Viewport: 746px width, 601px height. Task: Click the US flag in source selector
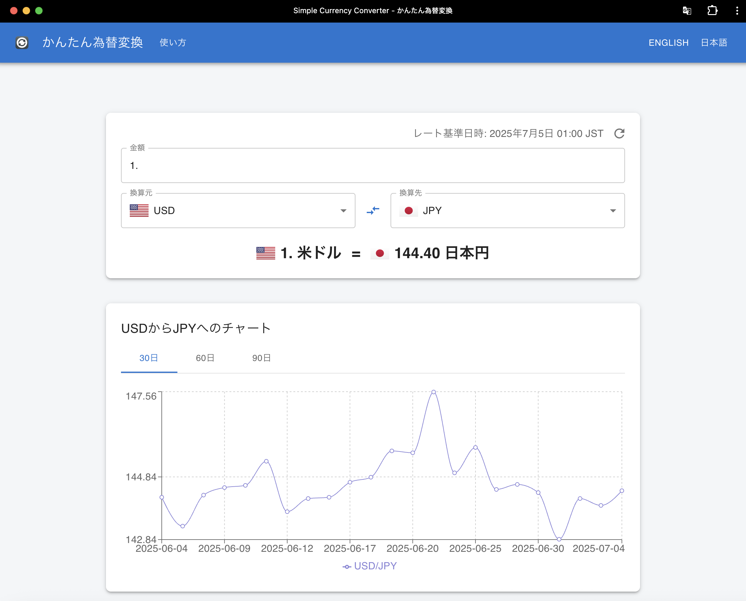(139, 211)
